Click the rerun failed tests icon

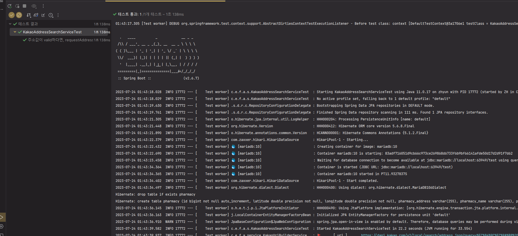(x=17, y=6)
